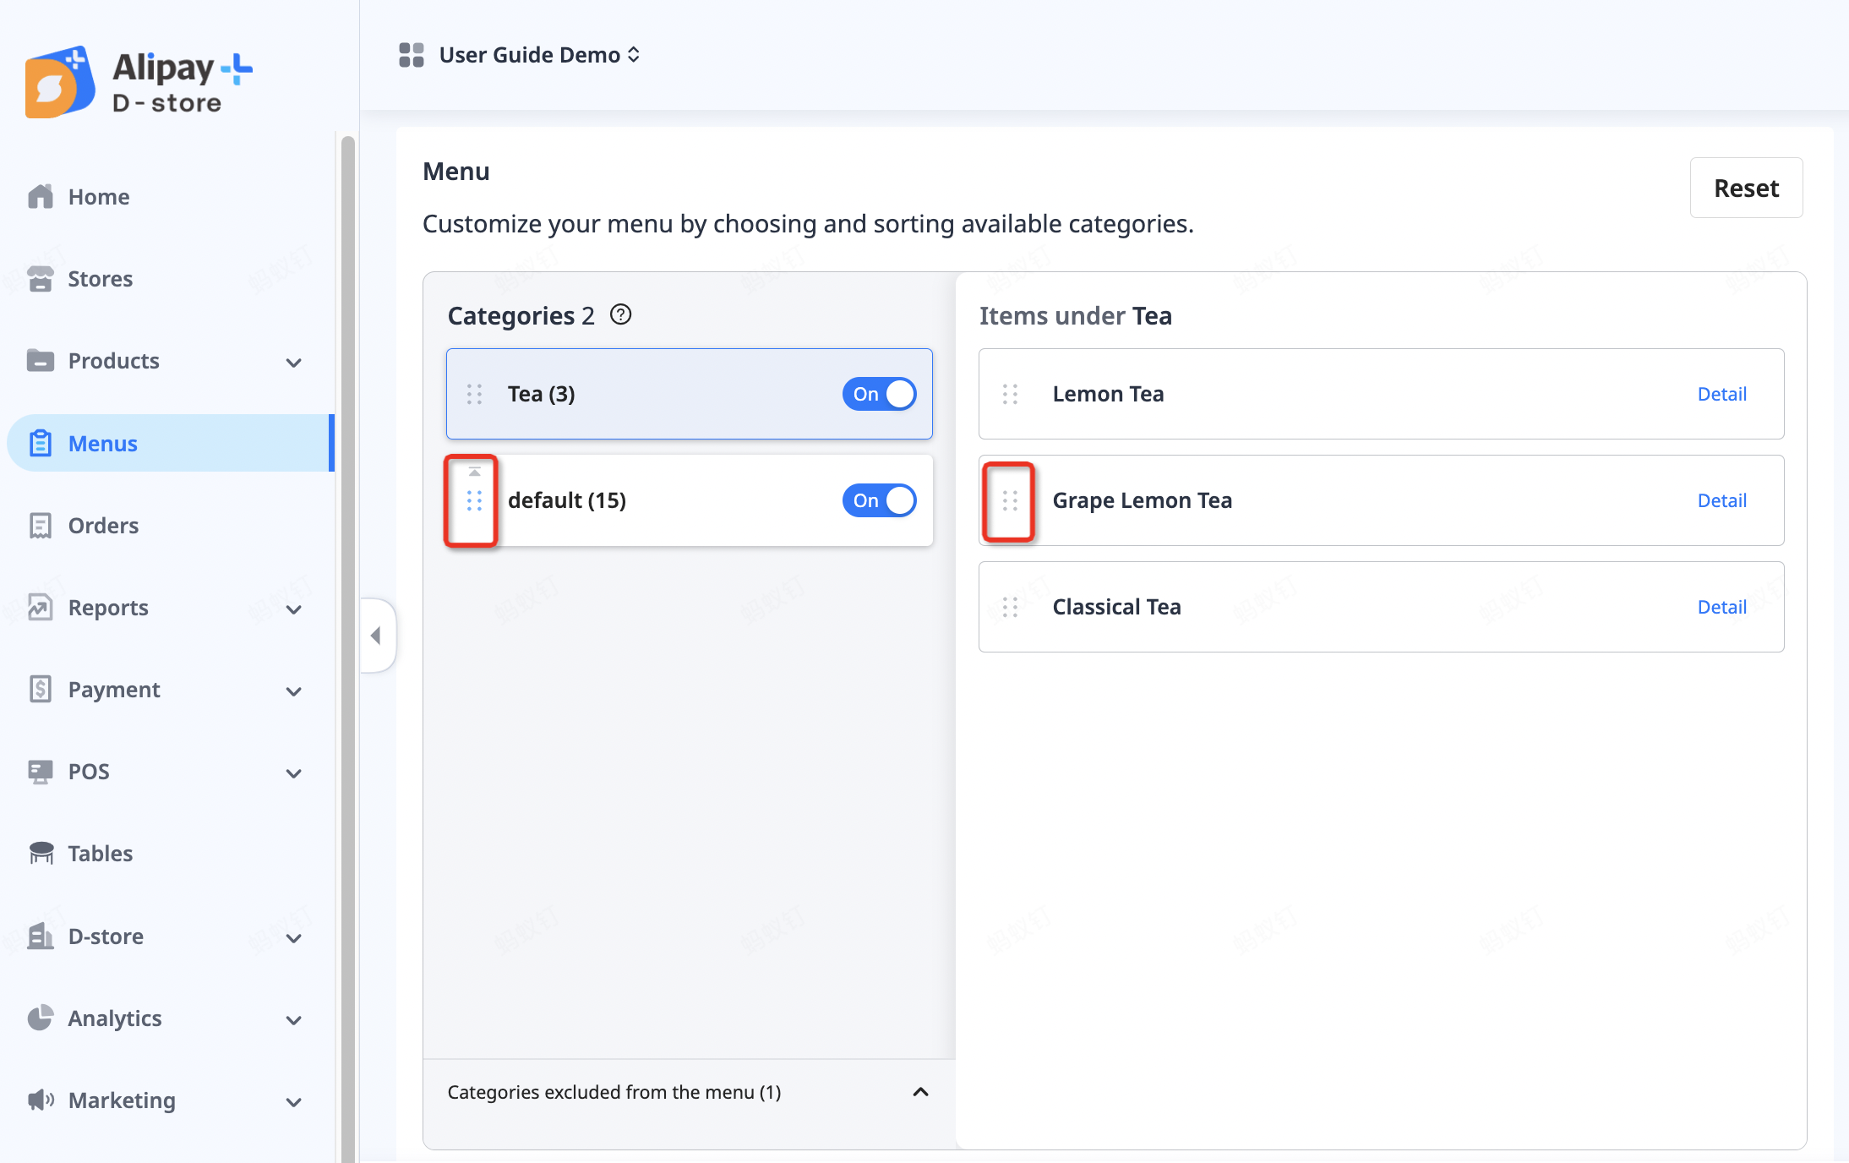Click the drag handle for default category

474,501
